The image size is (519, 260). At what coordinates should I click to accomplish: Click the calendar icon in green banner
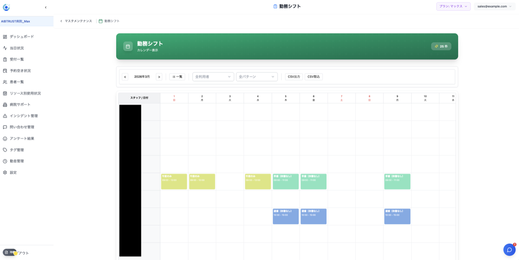pyautogui.click(x=128, y=46)
